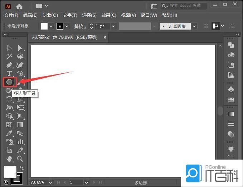Choose the Symbol Sprayer tool
The width and height of the screenshot is (243, 187).
coord(10,142)
